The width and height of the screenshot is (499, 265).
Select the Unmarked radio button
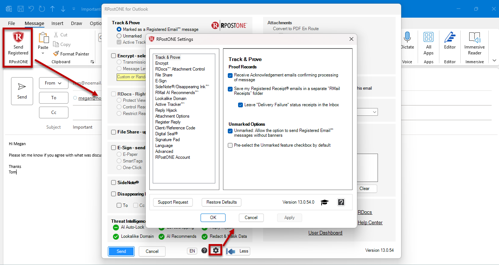119,36
